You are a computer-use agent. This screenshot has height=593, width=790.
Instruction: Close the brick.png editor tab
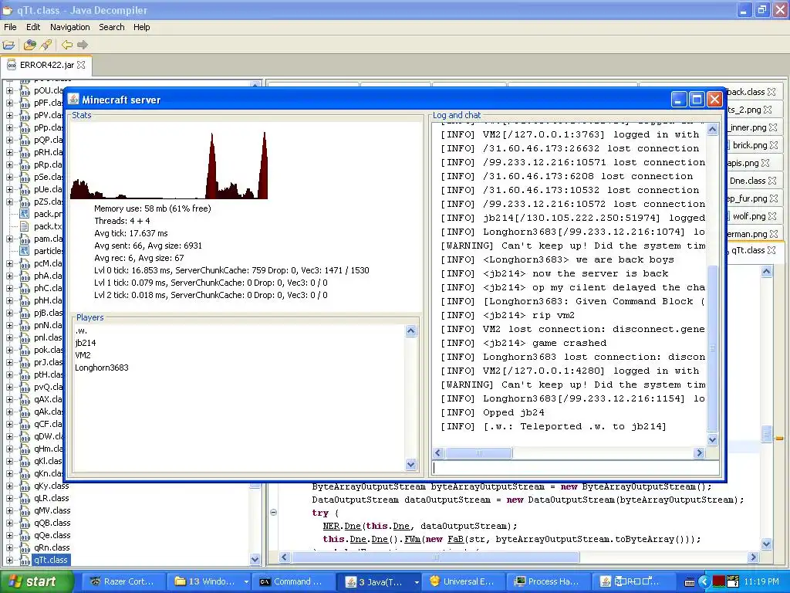(x=774, y=145)
